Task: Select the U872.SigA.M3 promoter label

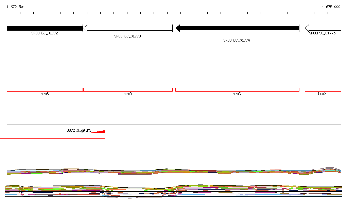Action: point(79,130)
